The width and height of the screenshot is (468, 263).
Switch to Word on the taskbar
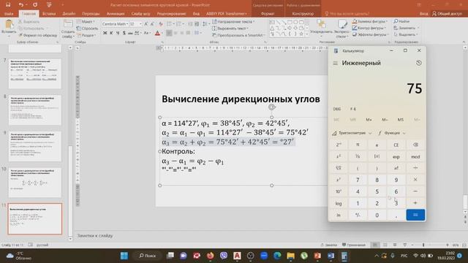coord(331,256)
